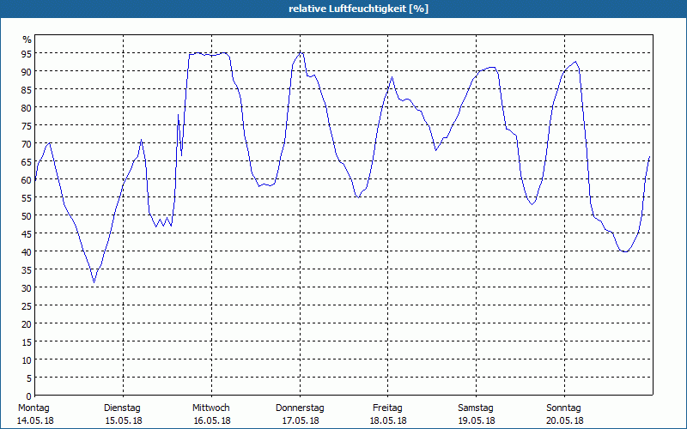Click the '17.05.18' date label

click(300, 420)
